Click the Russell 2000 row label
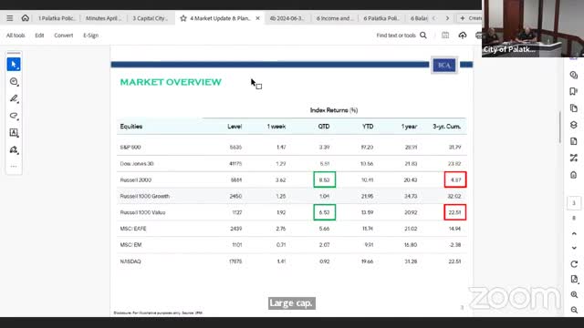Image resolution: width=584 pixels, height=328 pixels. pos(136,180)
